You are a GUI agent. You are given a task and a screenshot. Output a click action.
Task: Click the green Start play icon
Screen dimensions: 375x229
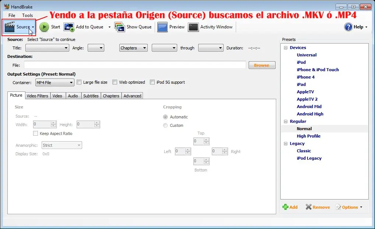[x=44, y=27]
